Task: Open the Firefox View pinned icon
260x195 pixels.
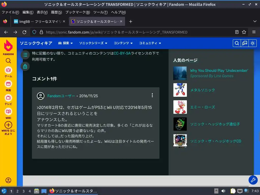Action: click(x=5, y=21)
